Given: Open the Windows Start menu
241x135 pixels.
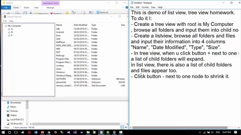Looking at the screenshot, I should 3,132.
